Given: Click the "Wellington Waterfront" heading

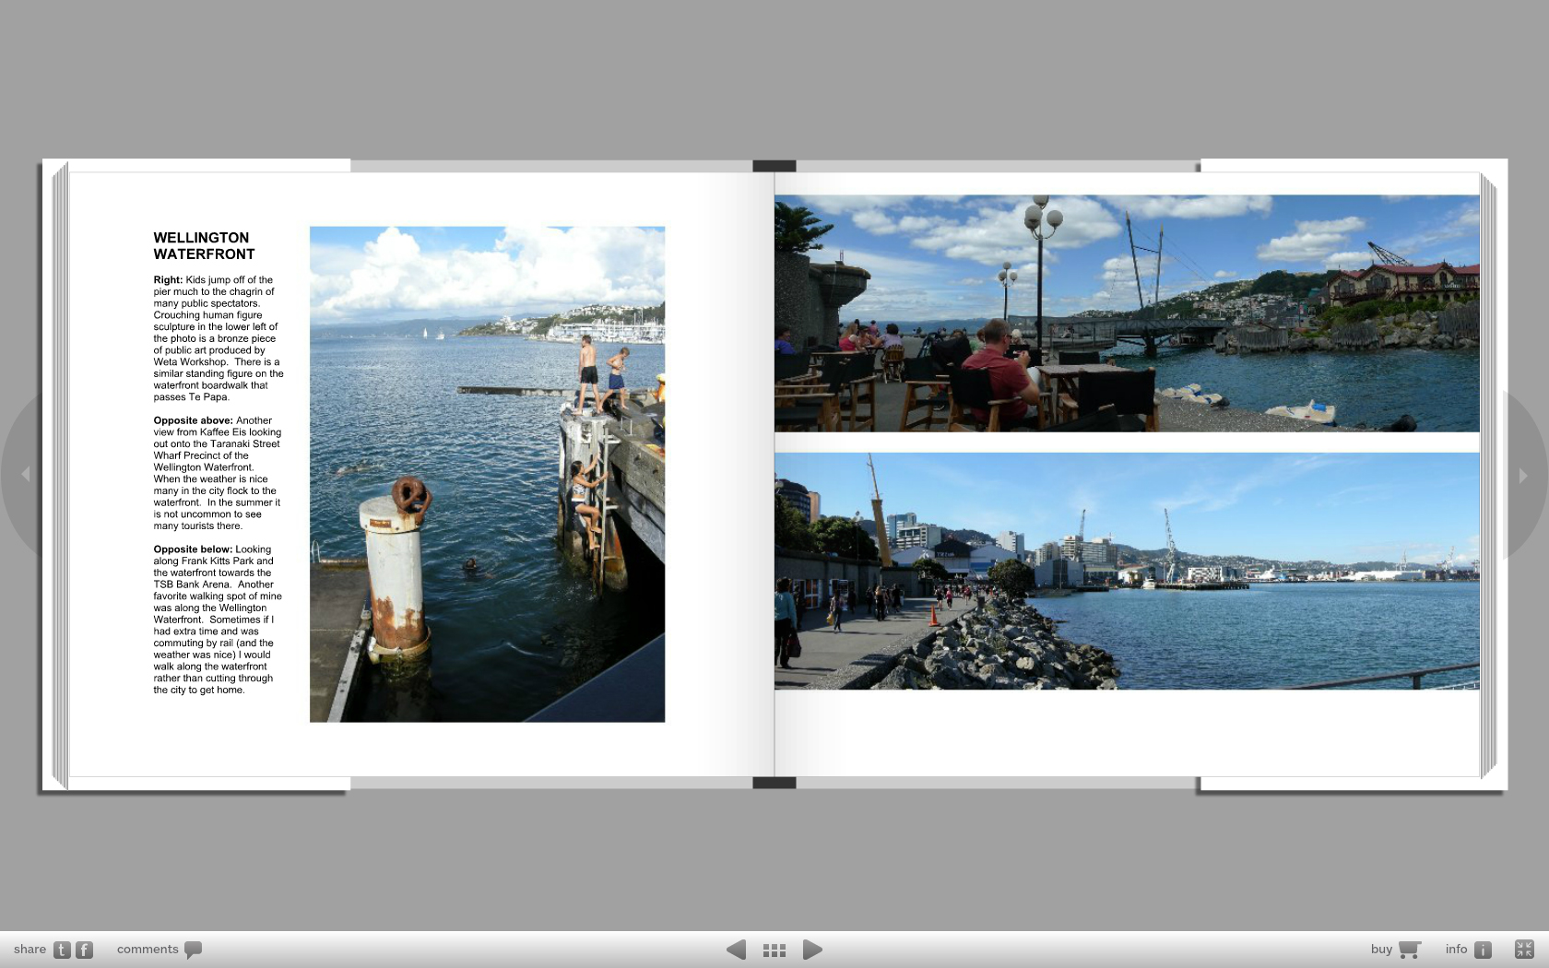Looking at the screenshot, I should [x=204, y=246].
